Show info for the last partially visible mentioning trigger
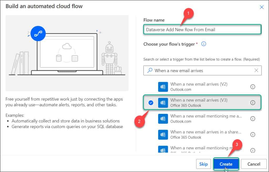This screenshot has width=269, height=172. 252,150
